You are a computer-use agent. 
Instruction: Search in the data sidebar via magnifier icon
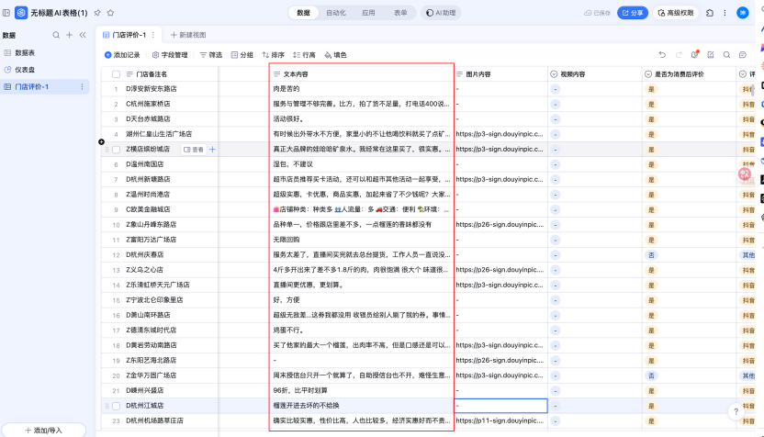[57, 34]
